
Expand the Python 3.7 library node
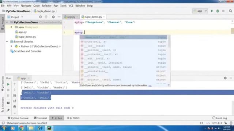(x=11, y=46)
